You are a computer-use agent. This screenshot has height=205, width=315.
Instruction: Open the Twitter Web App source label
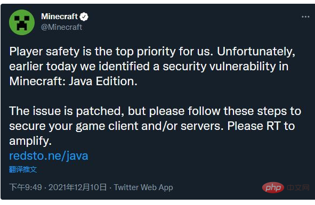pos(143,187)
